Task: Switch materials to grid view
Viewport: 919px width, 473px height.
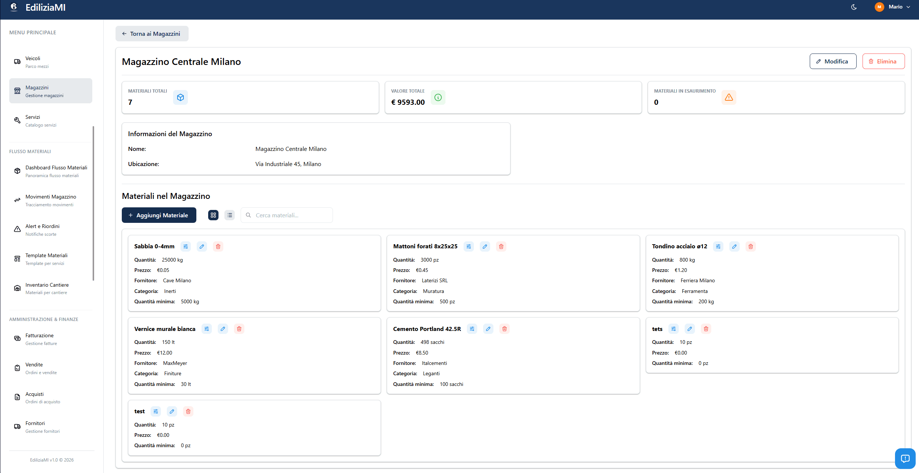Action: click(x=213, y=215)
